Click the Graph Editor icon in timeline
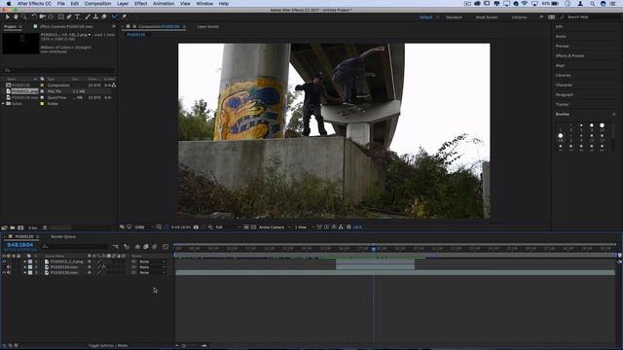Screen dimensions: 623x350 pyautogui.click(x=165, y=247)
